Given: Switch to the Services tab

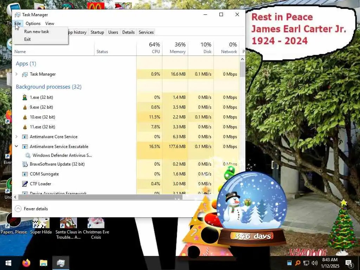Looking at the screenshot, I should 146,32.
